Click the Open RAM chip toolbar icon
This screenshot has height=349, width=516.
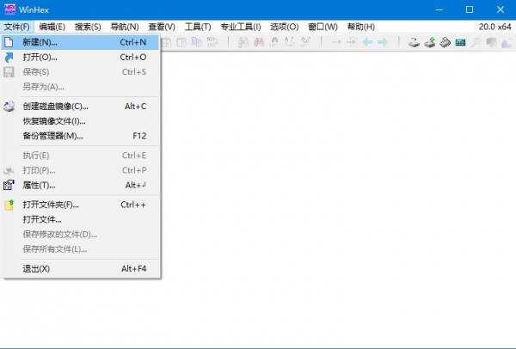(445, 42)
